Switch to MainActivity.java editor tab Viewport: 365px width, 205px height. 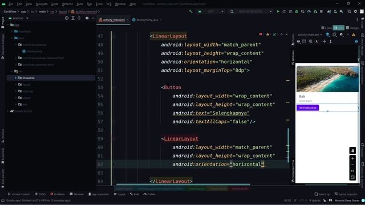pyautogui.click(x=147, y=20)
